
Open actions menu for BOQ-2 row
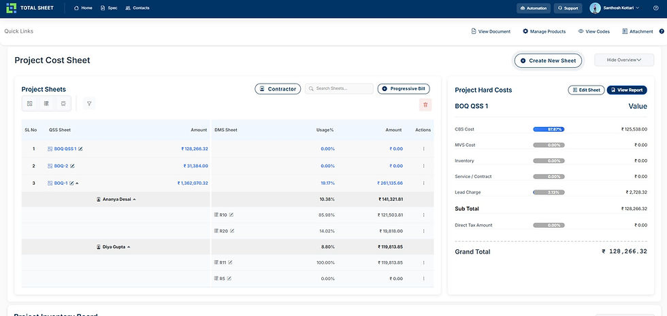coord(423,166)
